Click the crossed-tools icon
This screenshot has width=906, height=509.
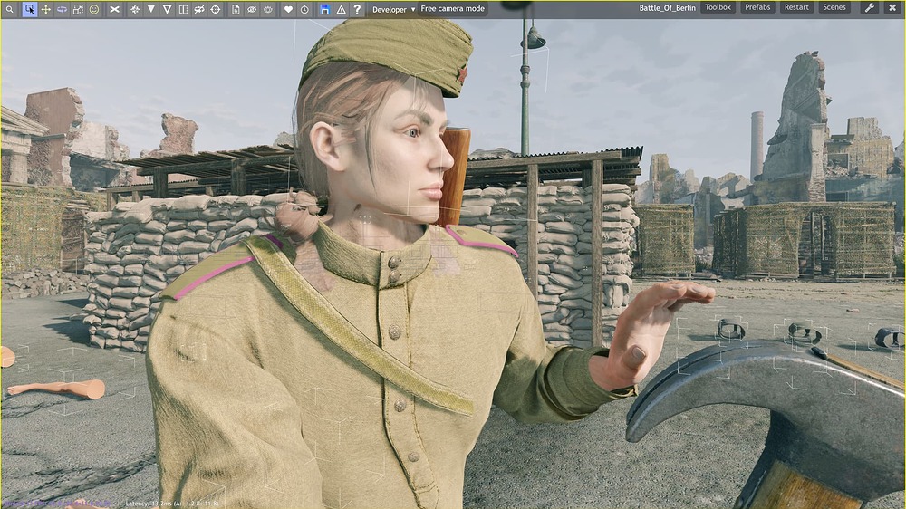[115, 9]
